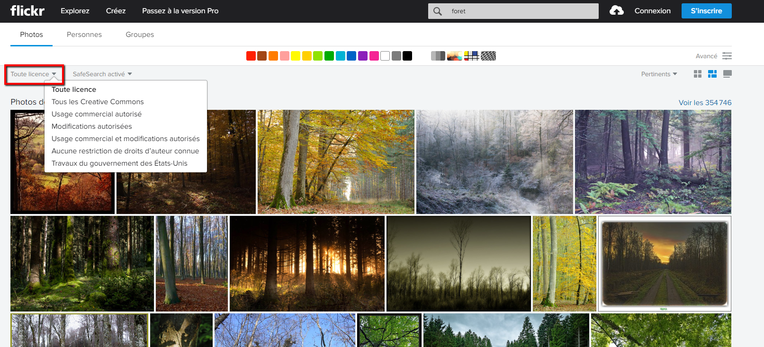Click the magnifying glass search icon
The width and height of the screenshot is (764, 347).
[438, 11]
